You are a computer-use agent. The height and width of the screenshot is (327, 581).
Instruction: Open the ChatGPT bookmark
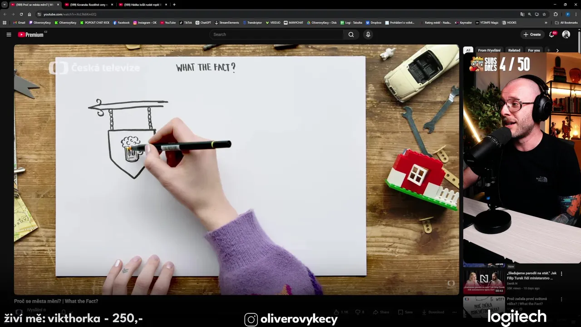coord(203,22)
